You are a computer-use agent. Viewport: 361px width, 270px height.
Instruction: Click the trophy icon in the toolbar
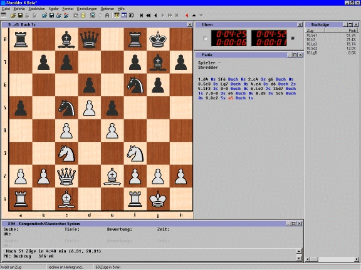117,16
